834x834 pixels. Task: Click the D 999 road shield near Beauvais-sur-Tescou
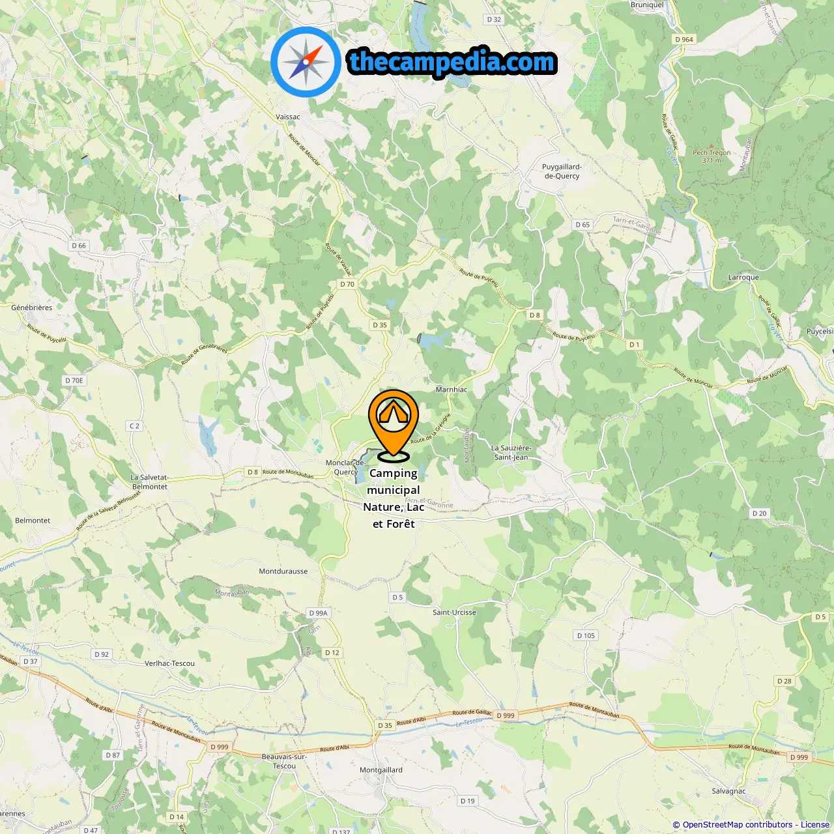click(x=220, y=747)
